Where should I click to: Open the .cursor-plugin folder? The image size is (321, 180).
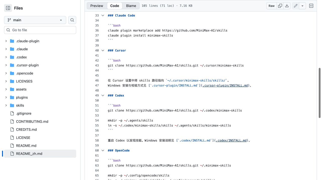click(x=27, y=65)
